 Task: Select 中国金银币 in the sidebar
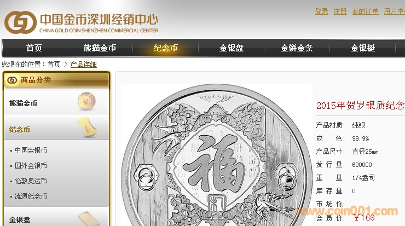(31, 150)
